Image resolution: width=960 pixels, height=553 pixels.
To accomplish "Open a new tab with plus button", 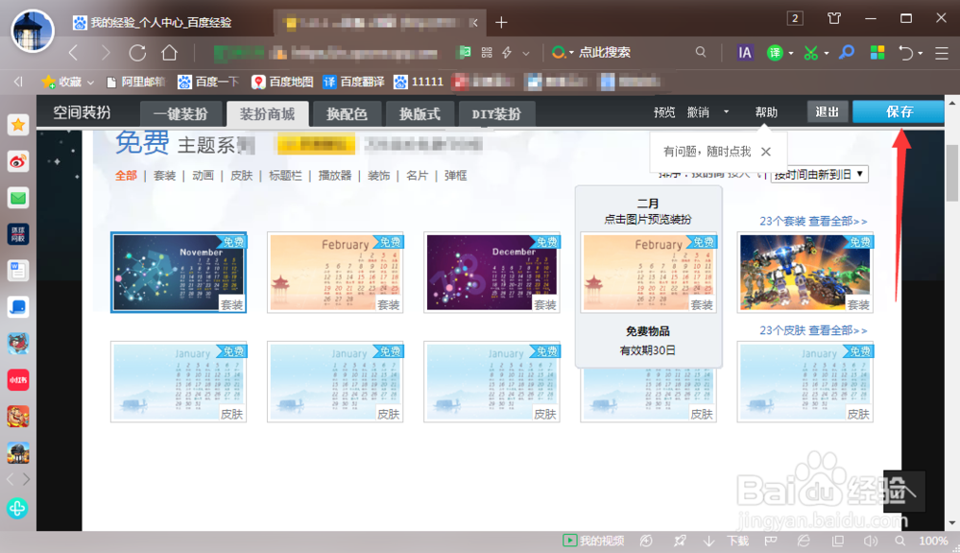I will 501,23.
